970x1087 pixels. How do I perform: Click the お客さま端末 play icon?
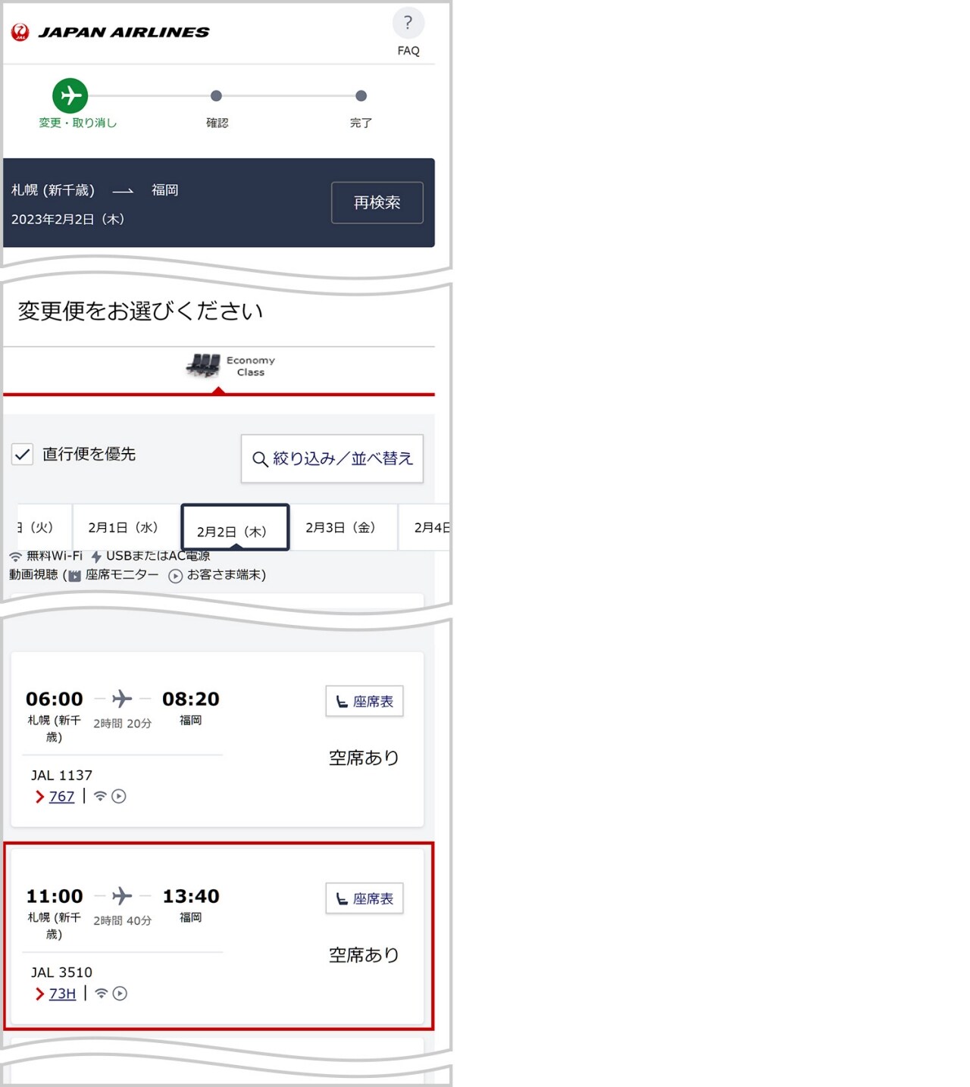pos(175,576)
